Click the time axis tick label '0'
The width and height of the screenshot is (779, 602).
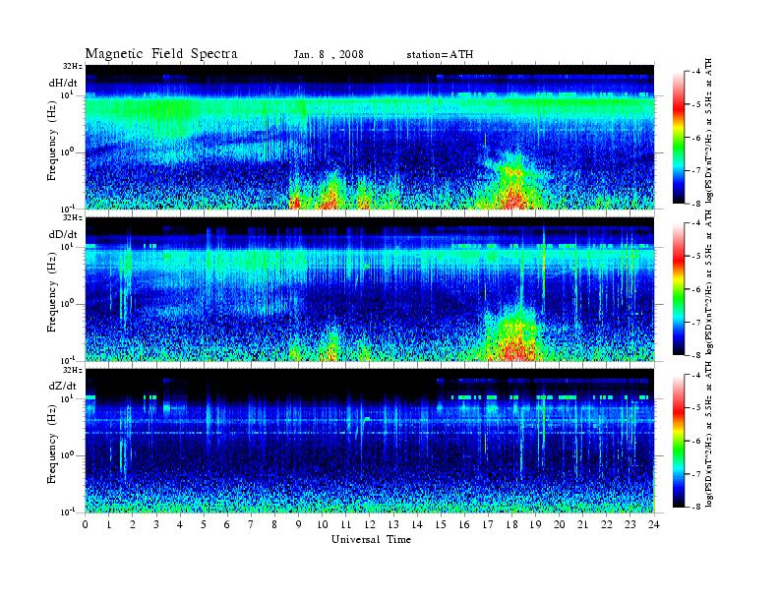click(x=86, y=524)
